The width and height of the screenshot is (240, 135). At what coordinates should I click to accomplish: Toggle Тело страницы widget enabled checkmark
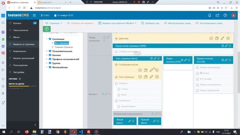[140, 77]
